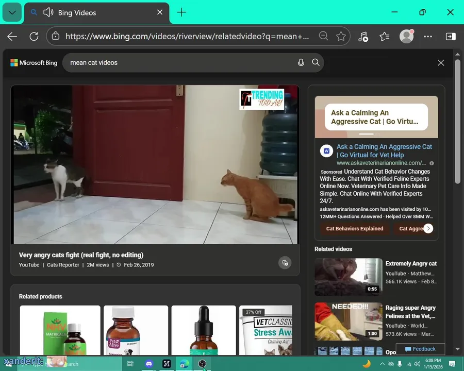
Task: Send feedback via Feedback button
Action: click(x=420, y=349)
